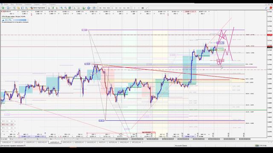Image resolution: width=273 pixels, height=153 pixels.
Task: Click the AUDUSD,H1 chart title triangle
Action: 2,11
